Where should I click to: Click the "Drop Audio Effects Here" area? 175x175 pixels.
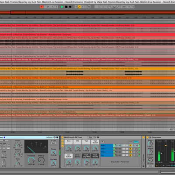[120, 162]
